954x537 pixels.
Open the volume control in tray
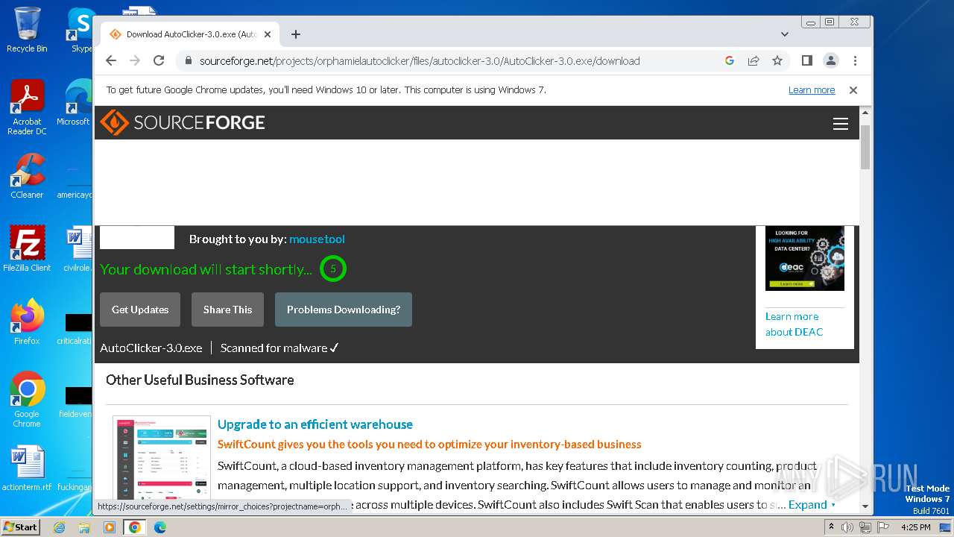(x=847, y=527)
